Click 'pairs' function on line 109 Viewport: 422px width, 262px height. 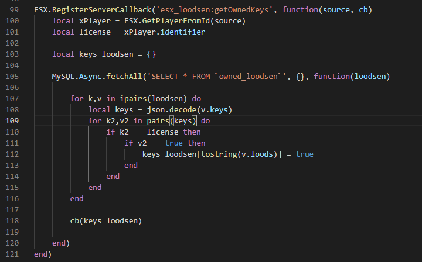(x=158, y=121)
